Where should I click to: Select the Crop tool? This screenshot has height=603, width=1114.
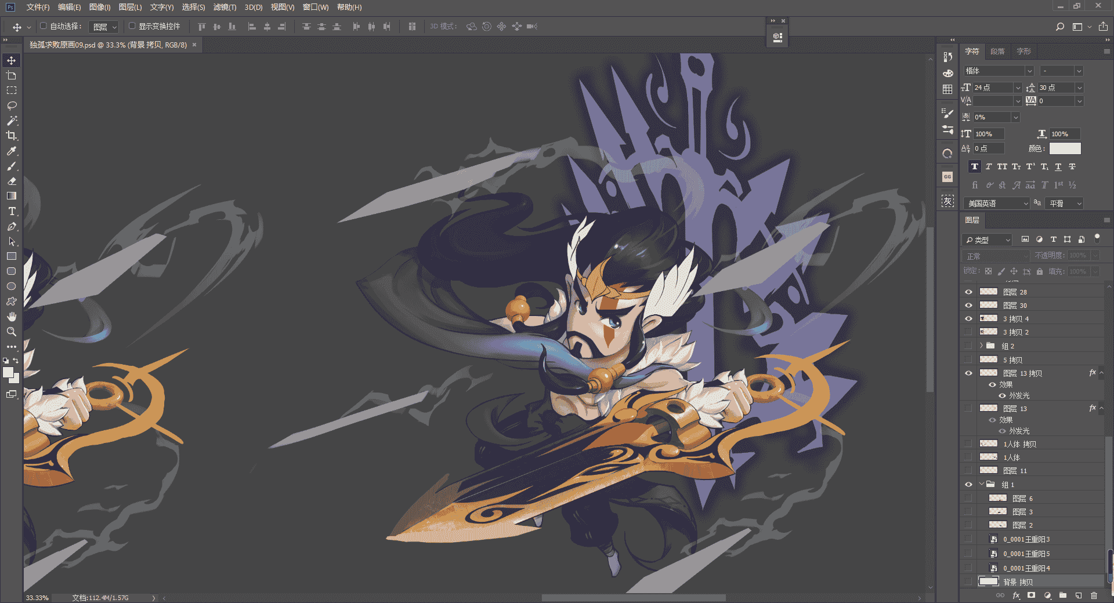[x=12, y=136]
